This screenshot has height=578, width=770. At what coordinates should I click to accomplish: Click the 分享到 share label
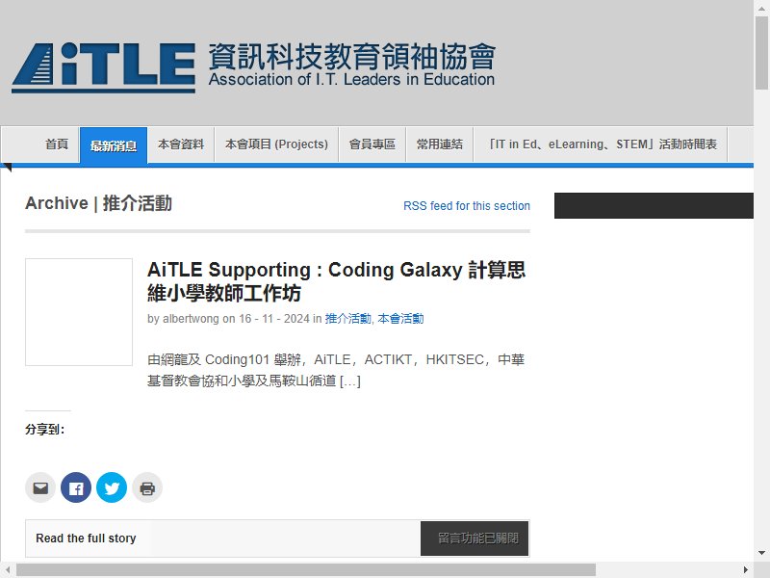[44, 429]
